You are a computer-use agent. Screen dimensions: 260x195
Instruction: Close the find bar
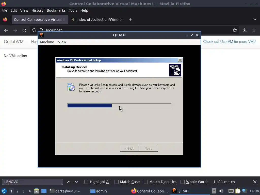tap(255, 182)
